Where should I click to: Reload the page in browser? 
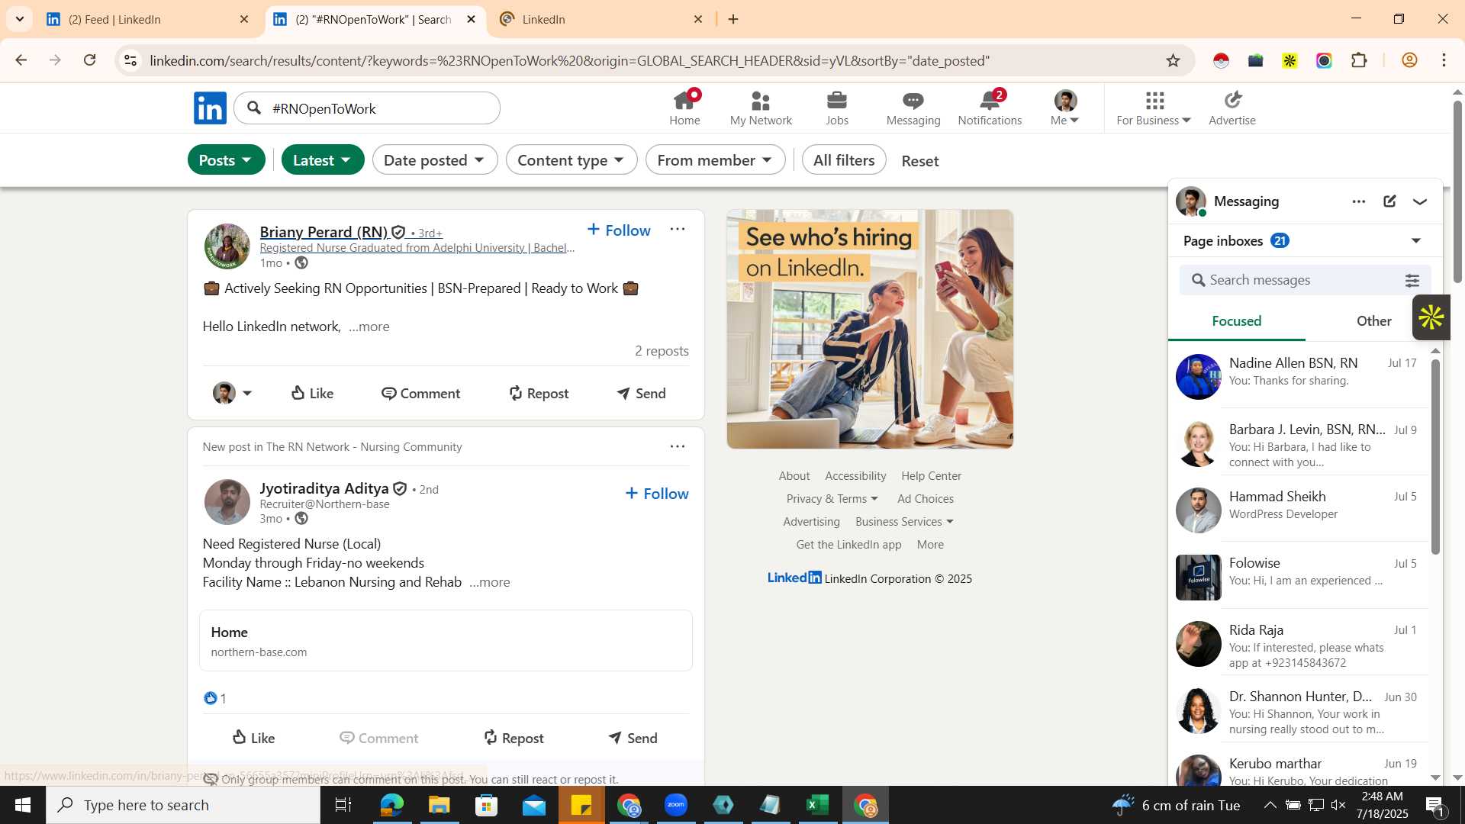tap(89, 60)
